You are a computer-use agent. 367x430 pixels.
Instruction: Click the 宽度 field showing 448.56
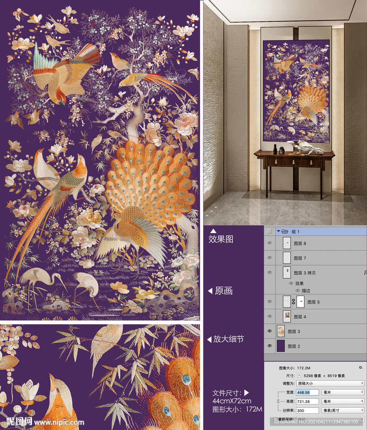(x=308, y=393)
